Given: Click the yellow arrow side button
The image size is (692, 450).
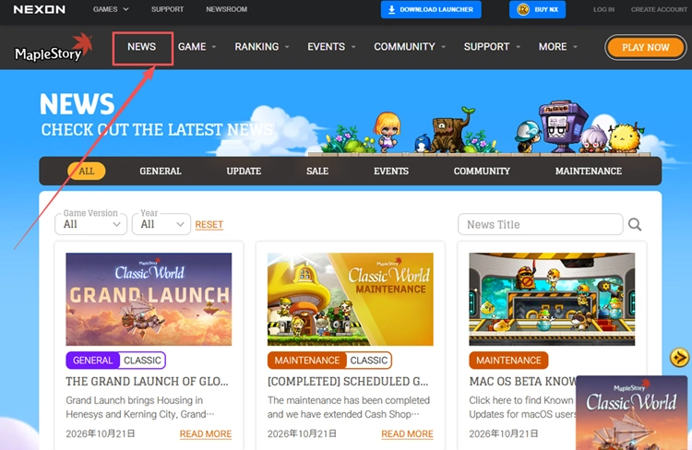Looking at the screenshot, I should tap(679, 358).
